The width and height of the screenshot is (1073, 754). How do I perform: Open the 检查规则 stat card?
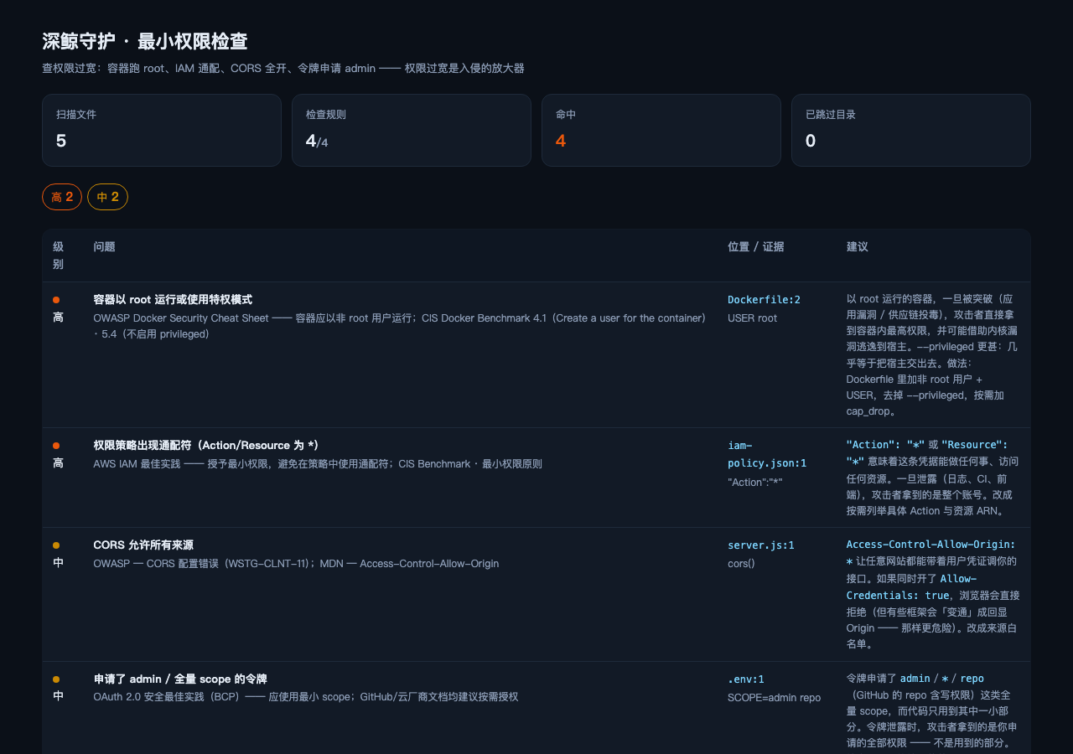tap(412, 130)
